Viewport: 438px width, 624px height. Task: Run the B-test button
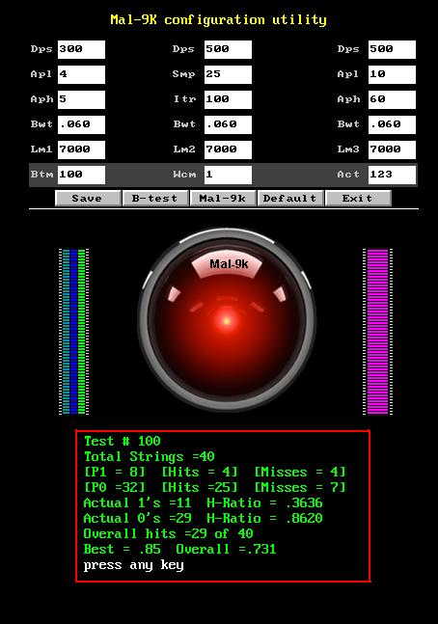(x=155, y=198)
